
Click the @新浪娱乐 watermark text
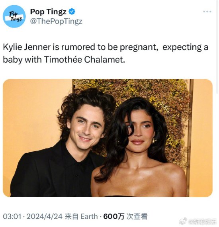(x=202, y=222)
